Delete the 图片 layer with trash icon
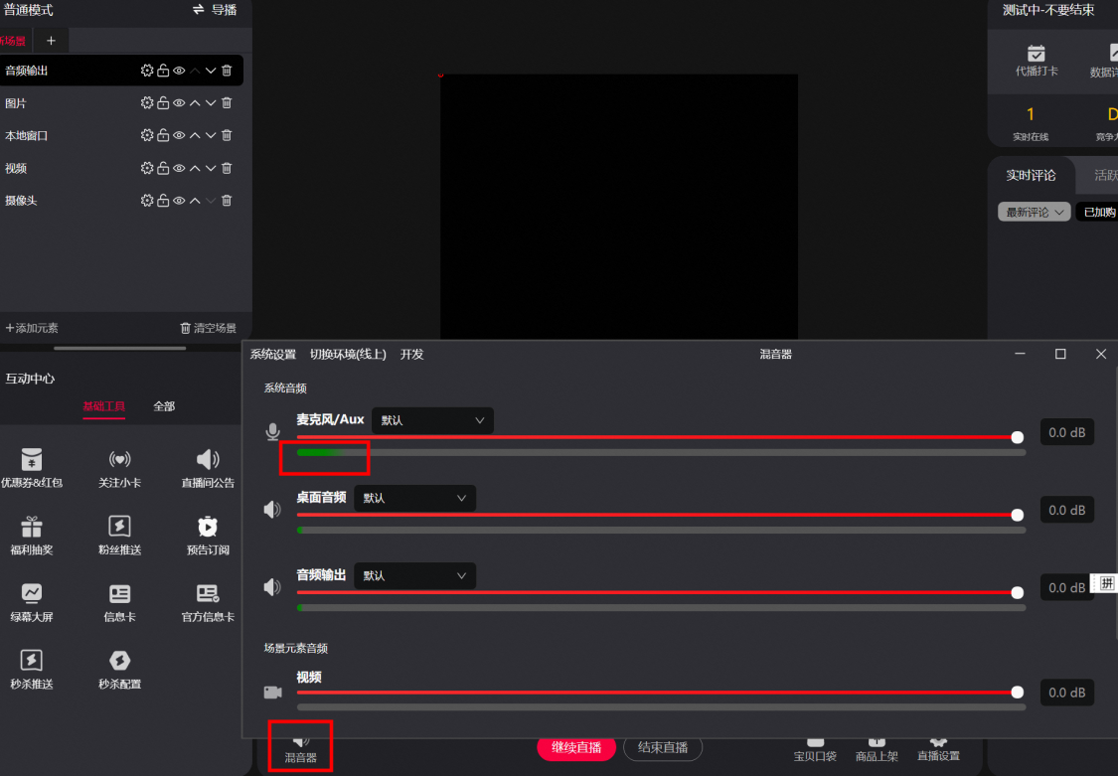The width and height of the screenshot is (1118, 776). click(x=227, y=103)
